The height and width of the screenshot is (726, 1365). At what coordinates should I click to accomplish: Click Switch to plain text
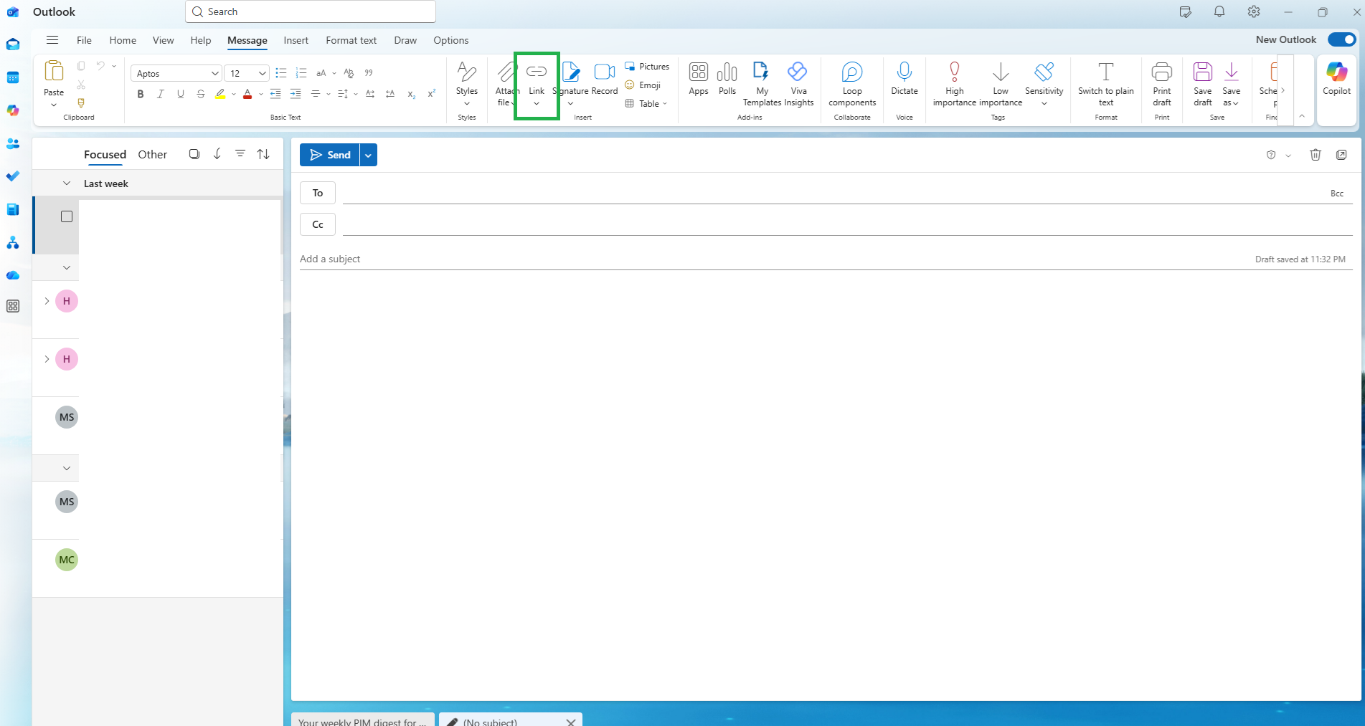(1106, 84)
